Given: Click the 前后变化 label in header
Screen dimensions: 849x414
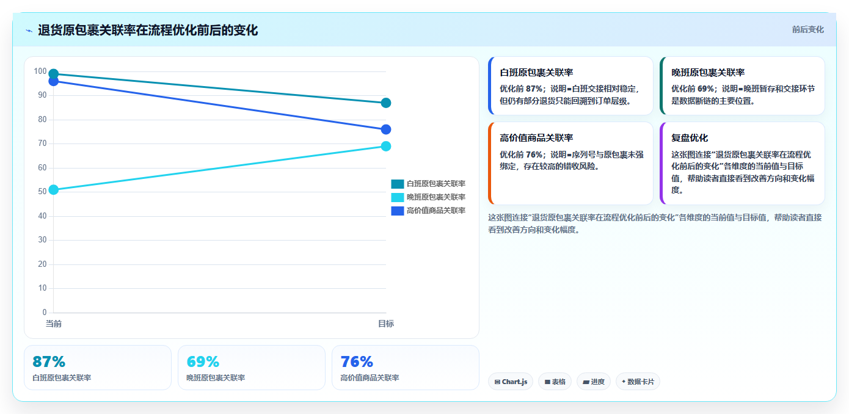Looking at the screenshot, I should 807,29.
